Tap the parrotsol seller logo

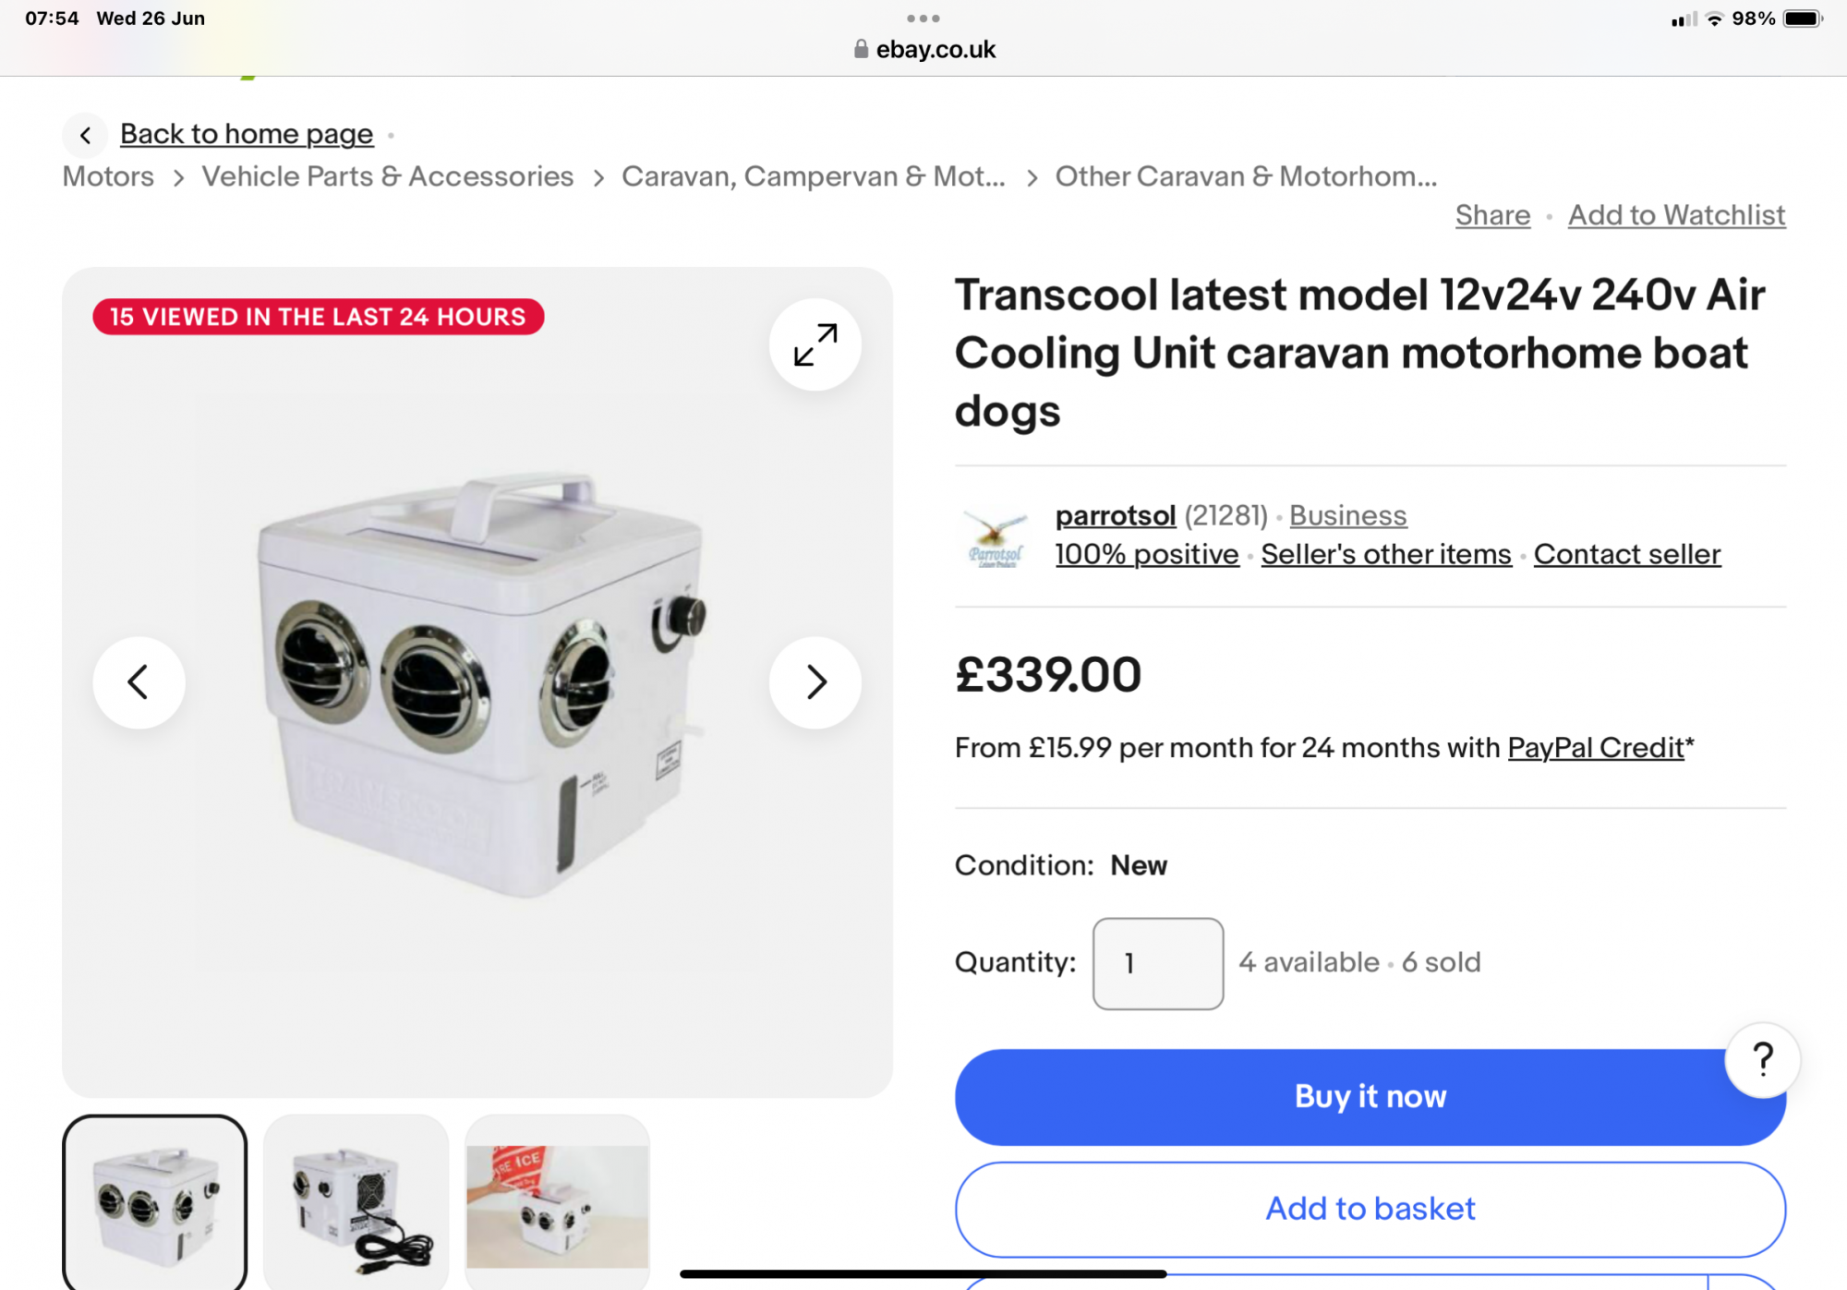click(996, 537)
